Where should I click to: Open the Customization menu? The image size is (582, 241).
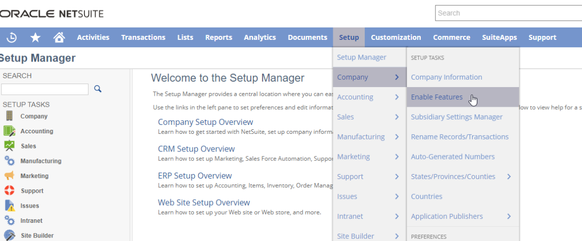tap(396, 37)
